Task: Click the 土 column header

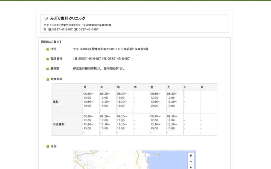Action: coord(175,87)
